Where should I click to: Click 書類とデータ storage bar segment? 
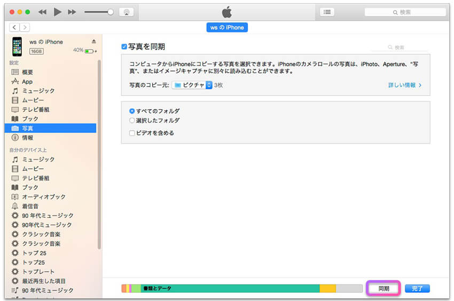[x=230, y=288]
